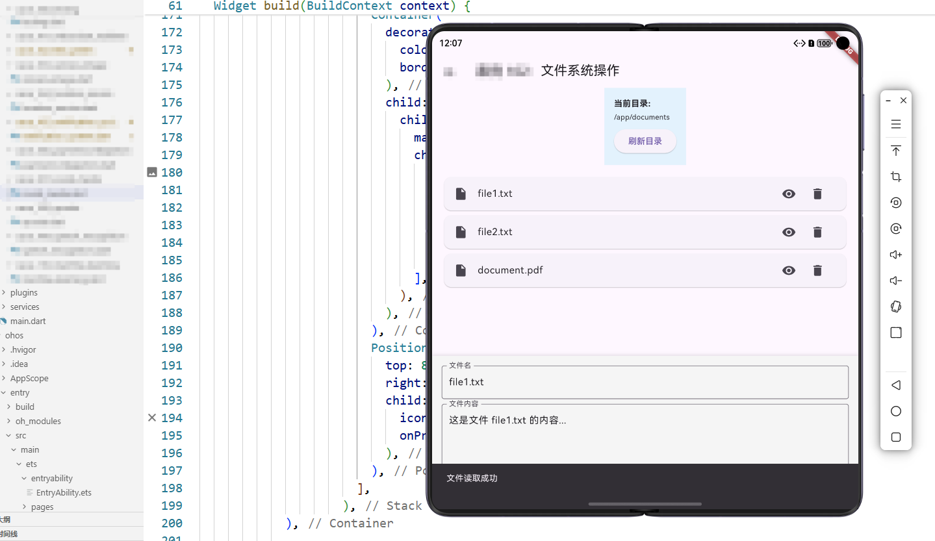Screen dimensions: 935x541
Task: Click the file icon beside EntryAbility.ets
Action: (30, 492)
